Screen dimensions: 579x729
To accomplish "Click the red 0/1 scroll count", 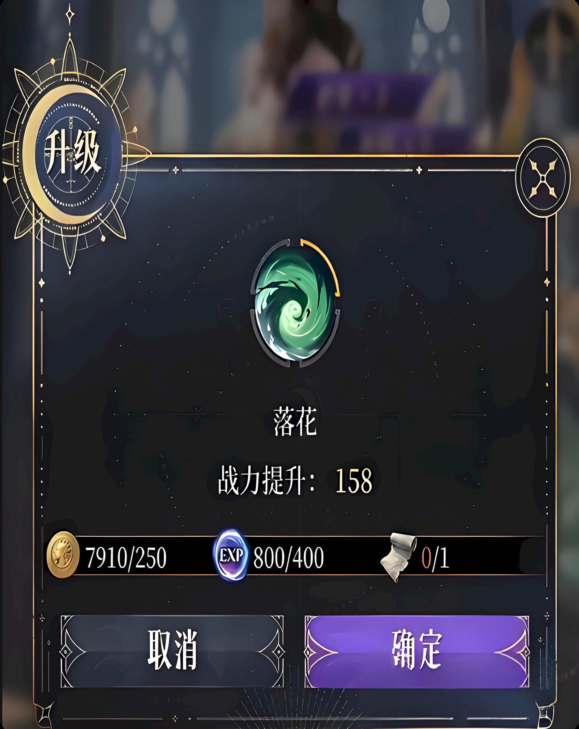I will tap(436, 558).
